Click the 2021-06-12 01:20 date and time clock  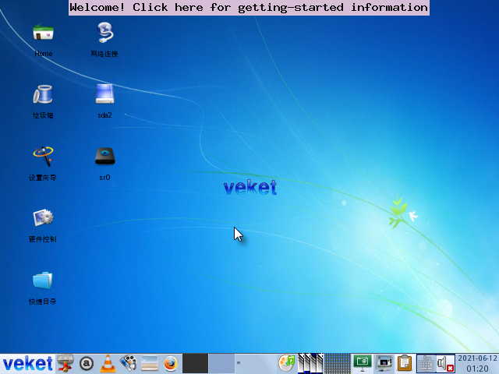tap(477, 364)
